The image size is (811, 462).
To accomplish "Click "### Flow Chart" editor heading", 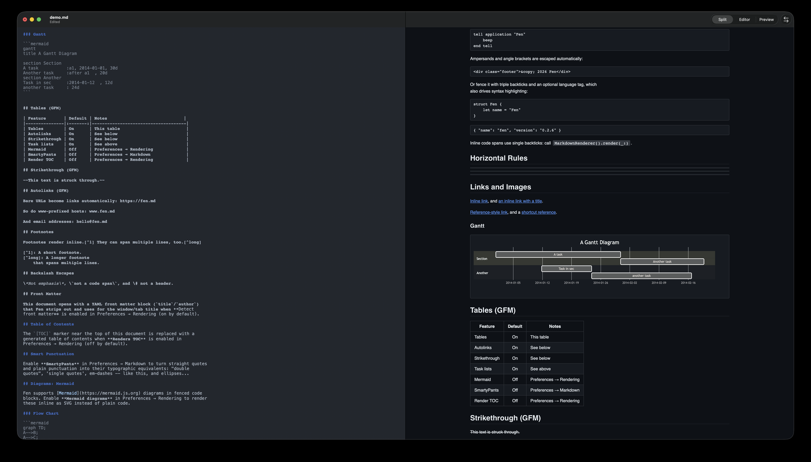I will tap(41, 413).
